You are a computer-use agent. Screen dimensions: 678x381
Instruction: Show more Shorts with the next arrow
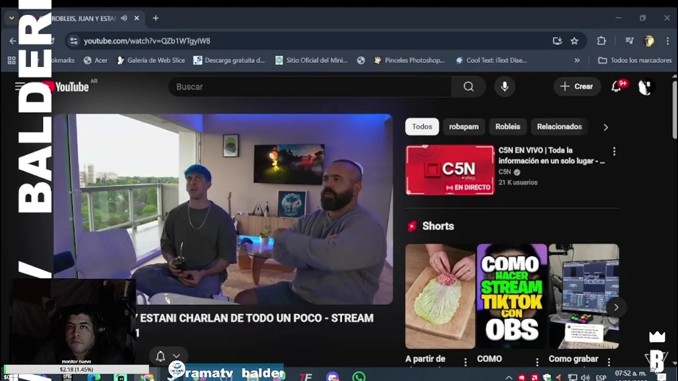pos(615,307)
